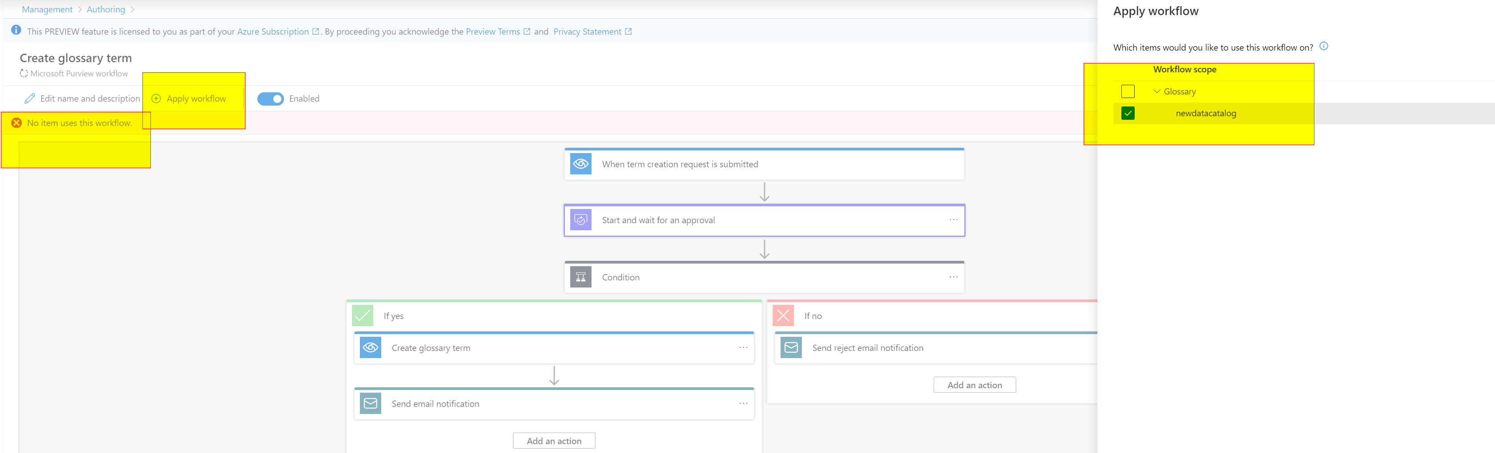Screen dimensions: 1495x453
Task: Click the blue info icon in preview banner
Action: [16, 30]
